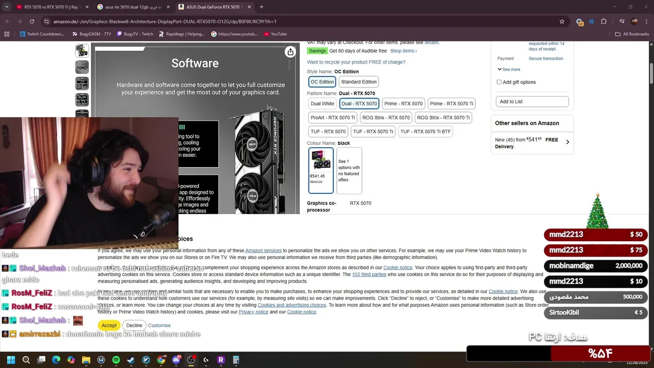Open OBS Studio from the taskbar

pyautogui.click(x=191, y=360)
